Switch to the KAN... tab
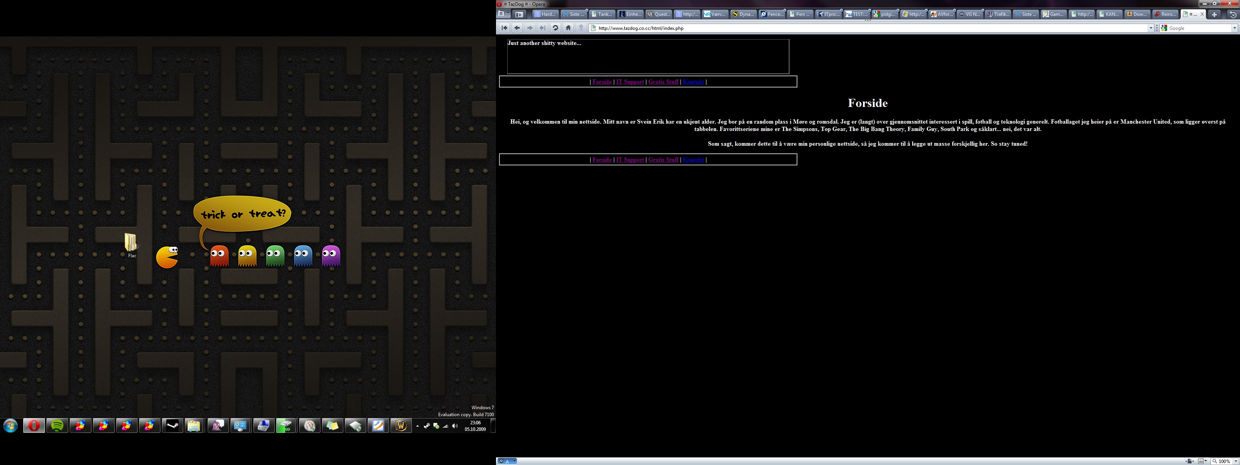The image size is (1240, 465). 1109,14
